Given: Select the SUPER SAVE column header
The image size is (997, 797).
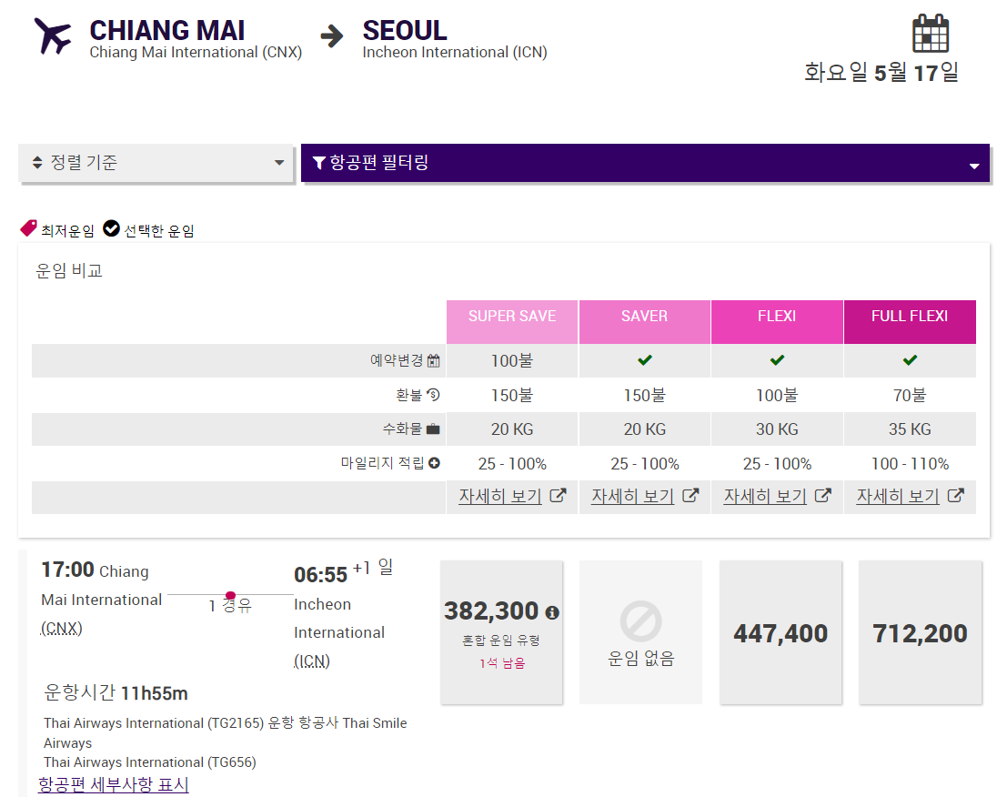Looking at the screenshot, I should click(x=512, y=322).
